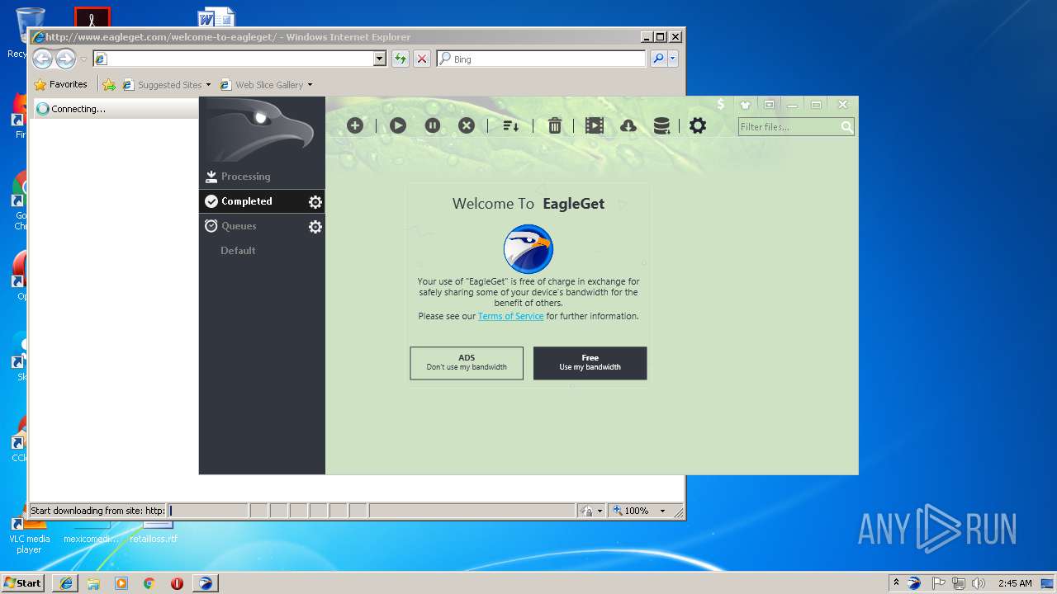Viewport: 1057px width, 594px height.
Task: Open the database batch download icon
Action: point(661,125)
